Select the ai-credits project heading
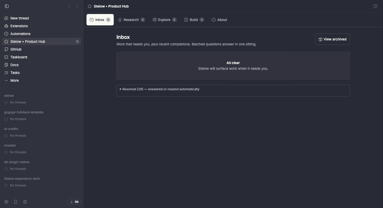The width and height of the screenshot is (383, 208). (11, 129)
